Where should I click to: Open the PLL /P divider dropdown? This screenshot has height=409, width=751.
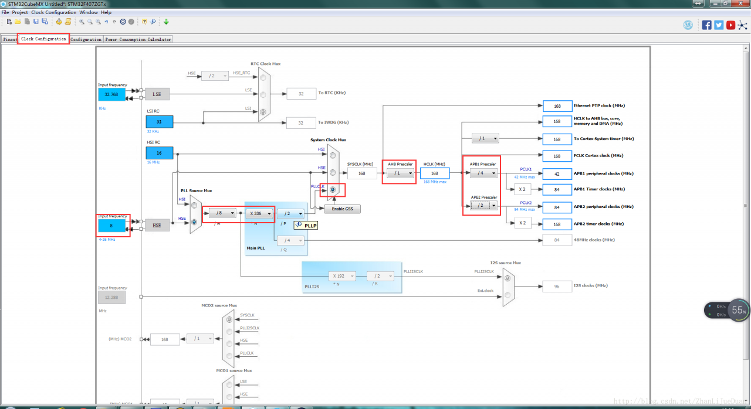point(291,214)
